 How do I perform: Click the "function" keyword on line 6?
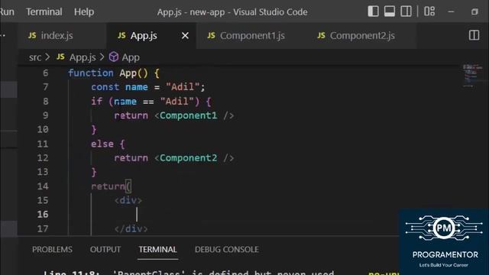(91, 73)
